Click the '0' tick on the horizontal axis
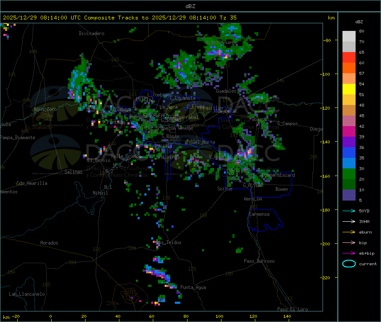Viewport: 381px width, 322px height. pyautogui.click(x=50, y=316)
